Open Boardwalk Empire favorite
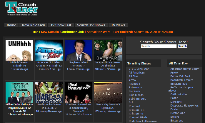The width and height of the screenshot is (205, 123). (x=182, y=80)
